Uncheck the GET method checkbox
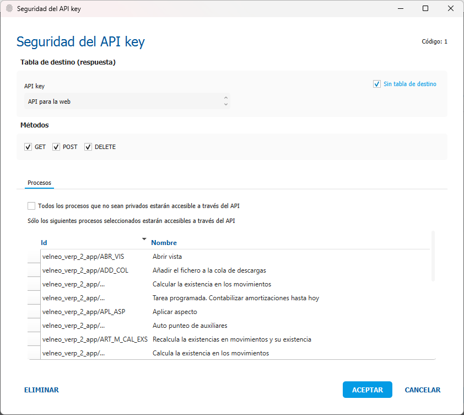This screenshot has height=415, width=464. 28,147
